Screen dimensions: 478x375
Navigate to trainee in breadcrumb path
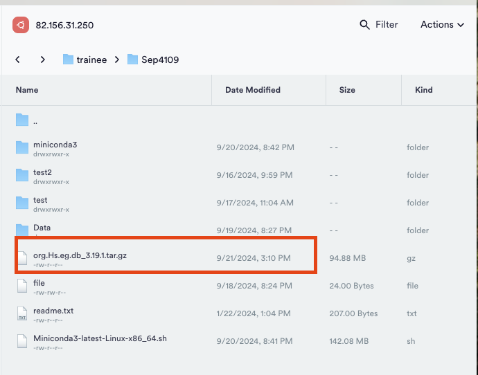(x=91, y=60)
